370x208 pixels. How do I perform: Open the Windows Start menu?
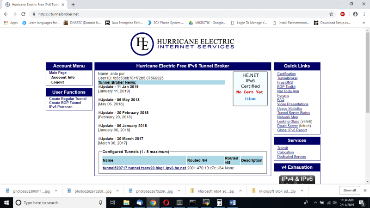6,202
